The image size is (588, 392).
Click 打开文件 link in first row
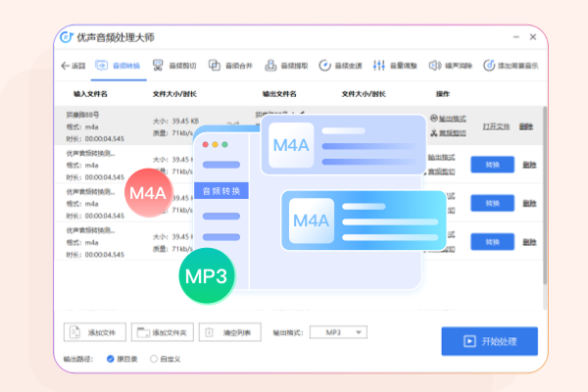pos(496,126)
